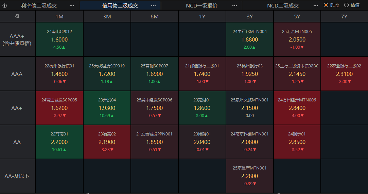Switch to NCD二级成交 tab
Screen dimensions: 368x194
[x=283, y=5]
